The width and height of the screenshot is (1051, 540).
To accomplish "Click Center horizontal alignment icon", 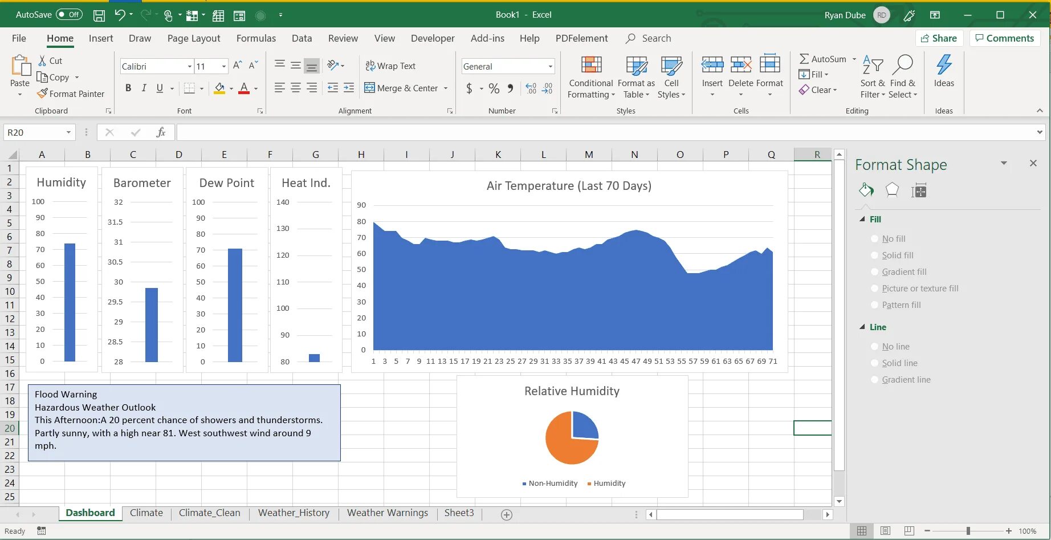I will coord(296,88).
